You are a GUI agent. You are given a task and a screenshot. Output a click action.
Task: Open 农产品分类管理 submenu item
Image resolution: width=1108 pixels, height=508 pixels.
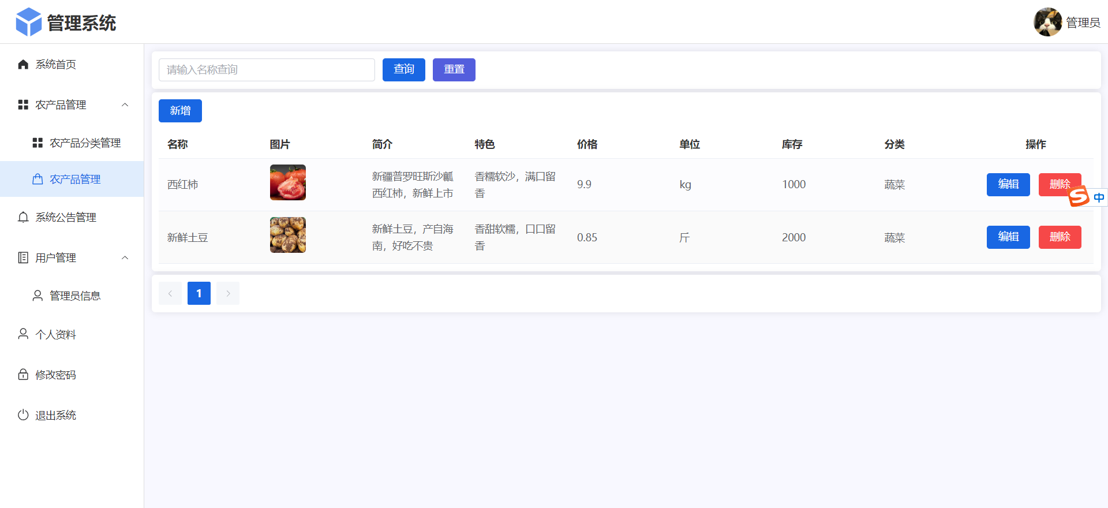tap(72, 143)
